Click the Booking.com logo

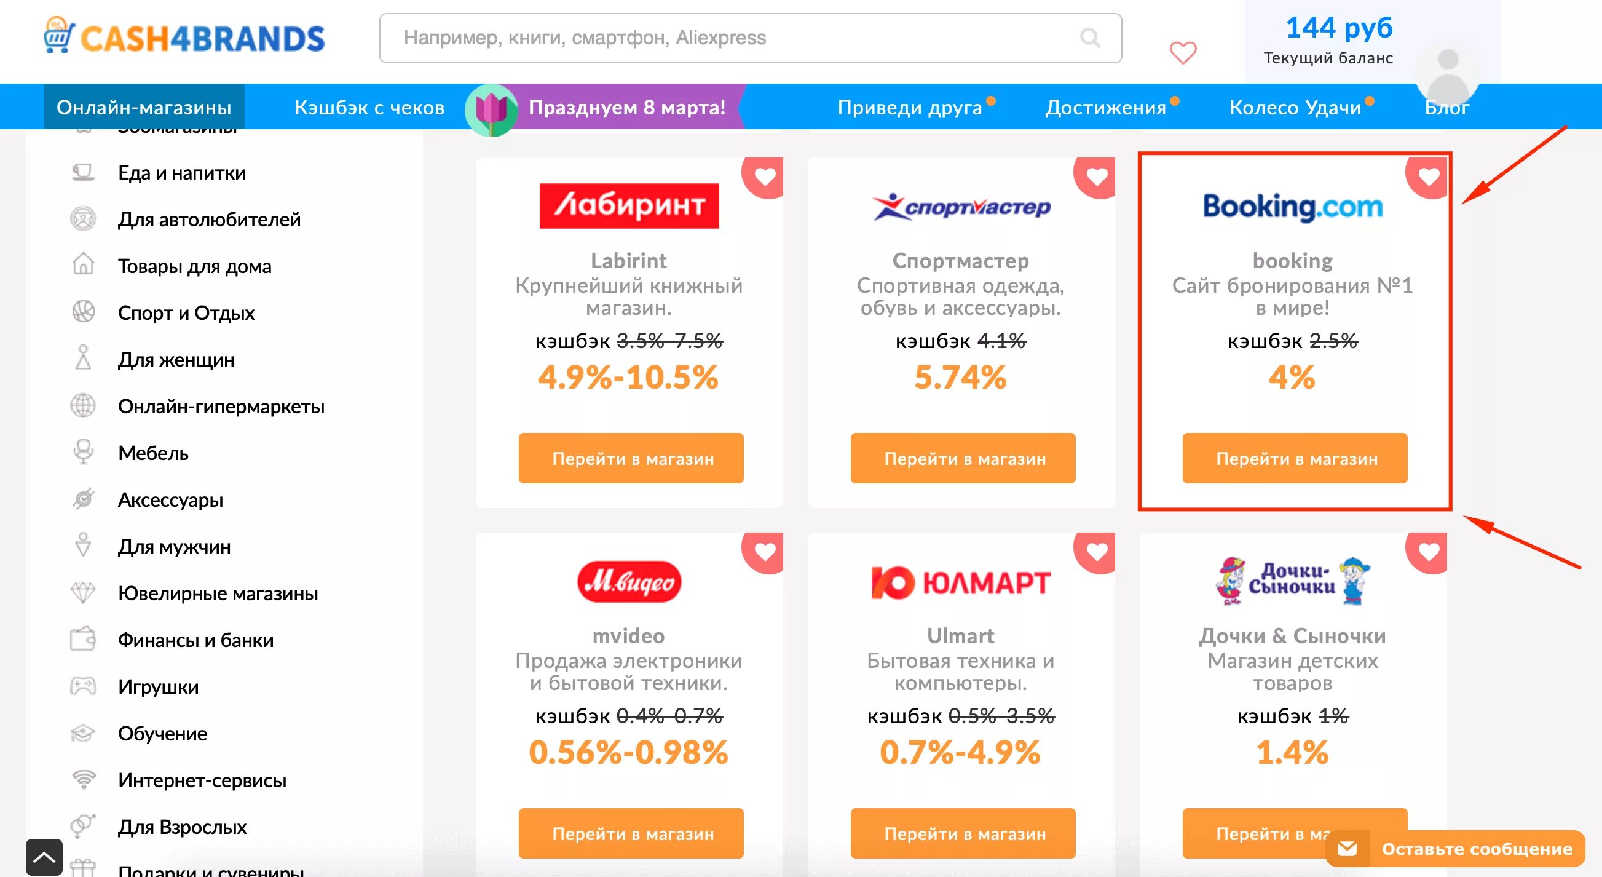(1292, 207)
